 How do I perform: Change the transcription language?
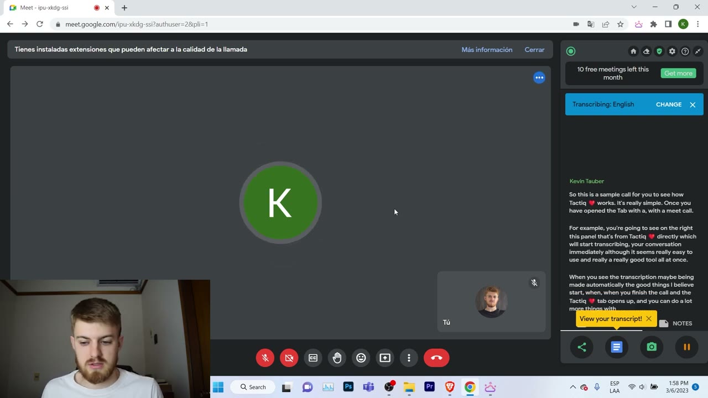pos(669,104)
